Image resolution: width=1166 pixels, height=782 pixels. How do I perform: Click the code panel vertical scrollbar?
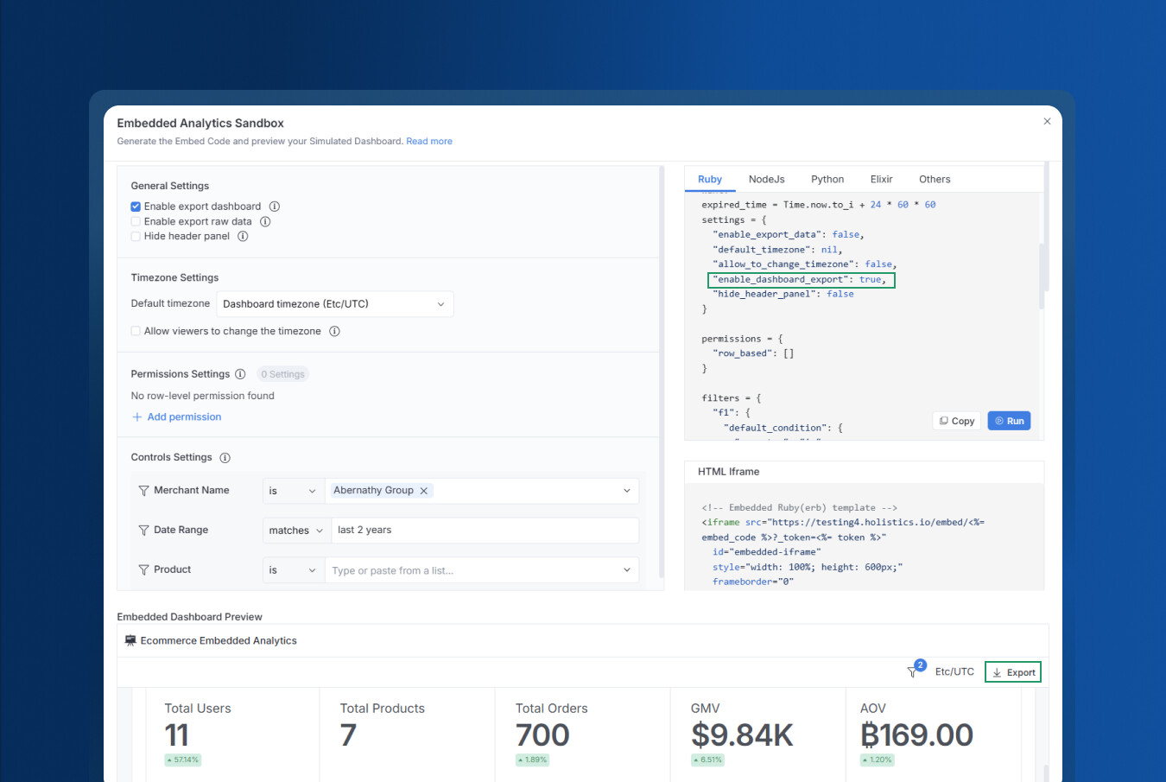[1042, 275]
